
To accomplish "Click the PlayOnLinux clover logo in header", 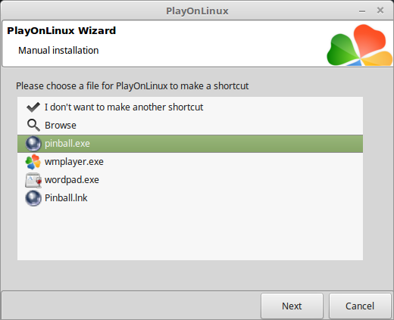I will [x=360, y=45].
